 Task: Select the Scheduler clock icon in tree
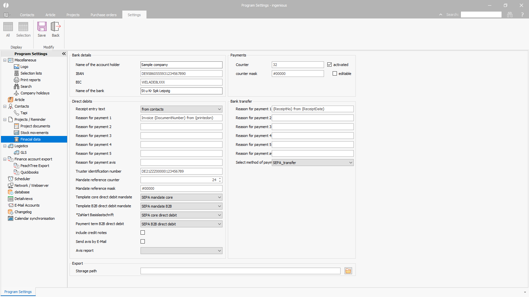point(11,179)
